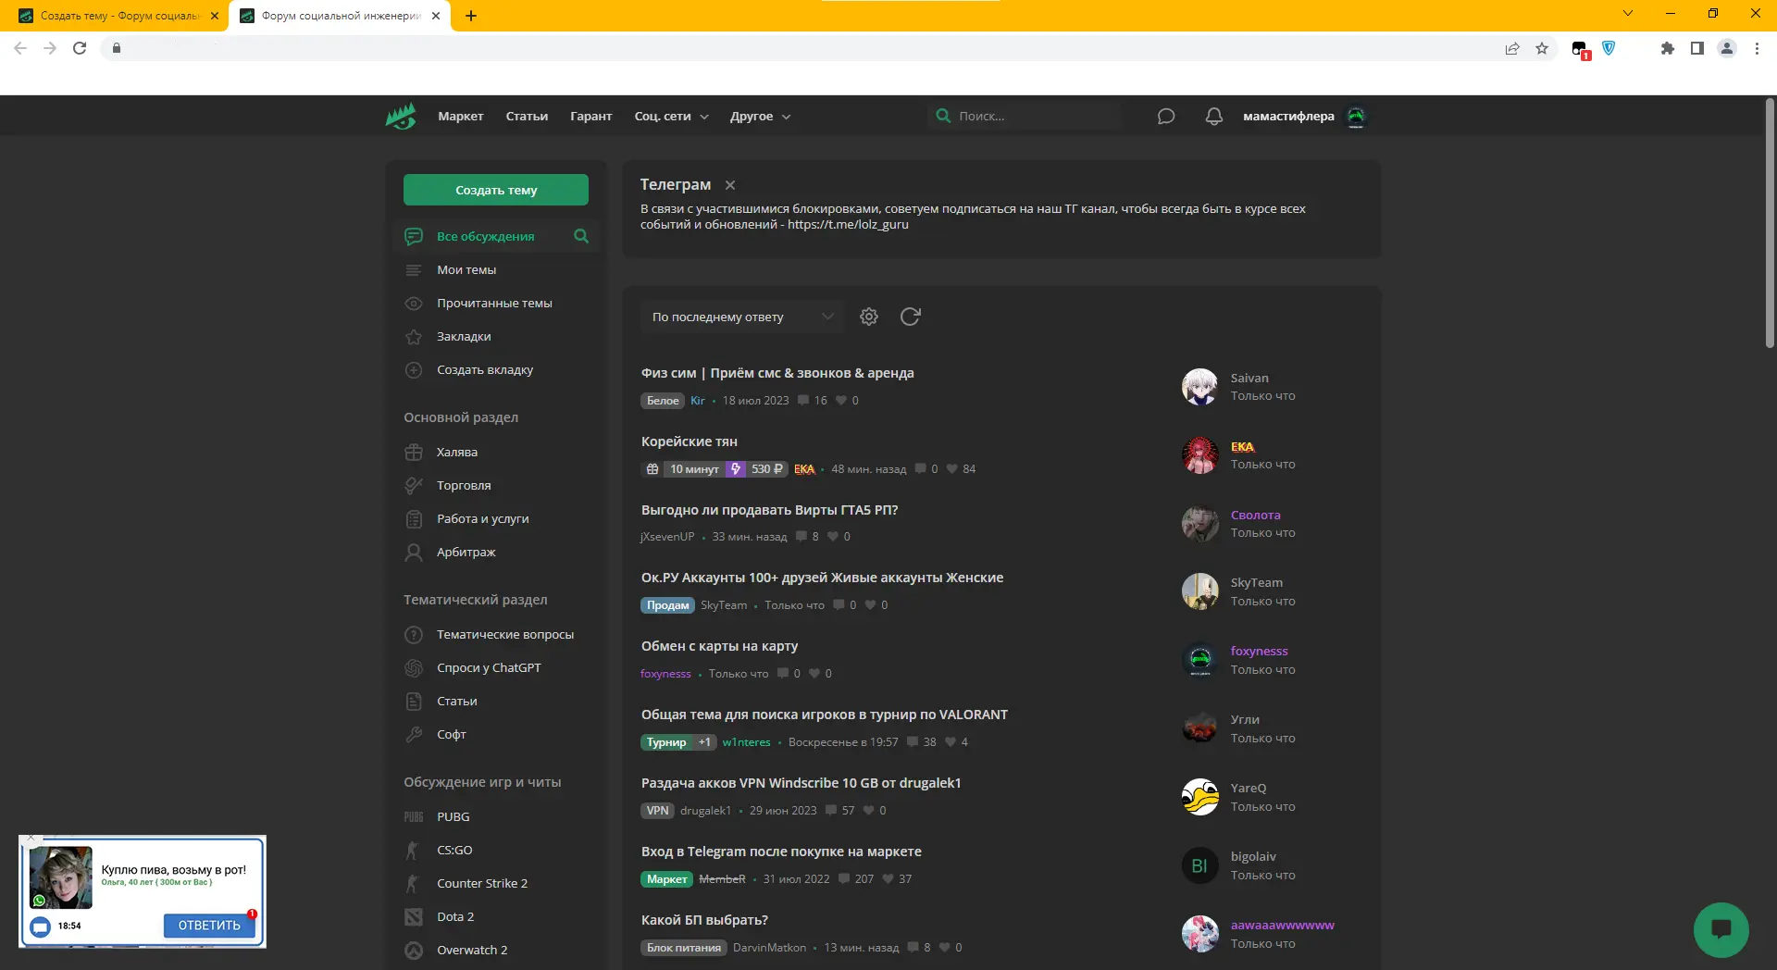Open a new browser tab

(x=471, y=16)
